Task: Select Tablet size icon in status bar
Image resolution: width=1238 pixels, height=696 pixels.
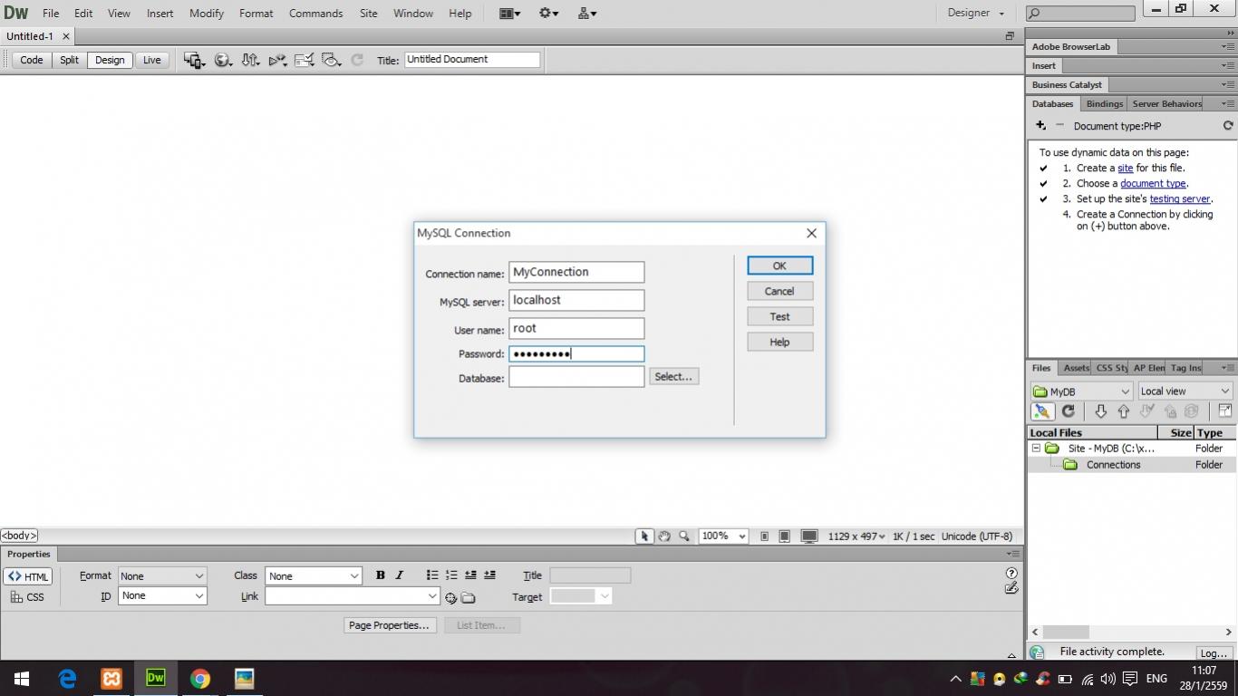Action: (x=785, y=536)
